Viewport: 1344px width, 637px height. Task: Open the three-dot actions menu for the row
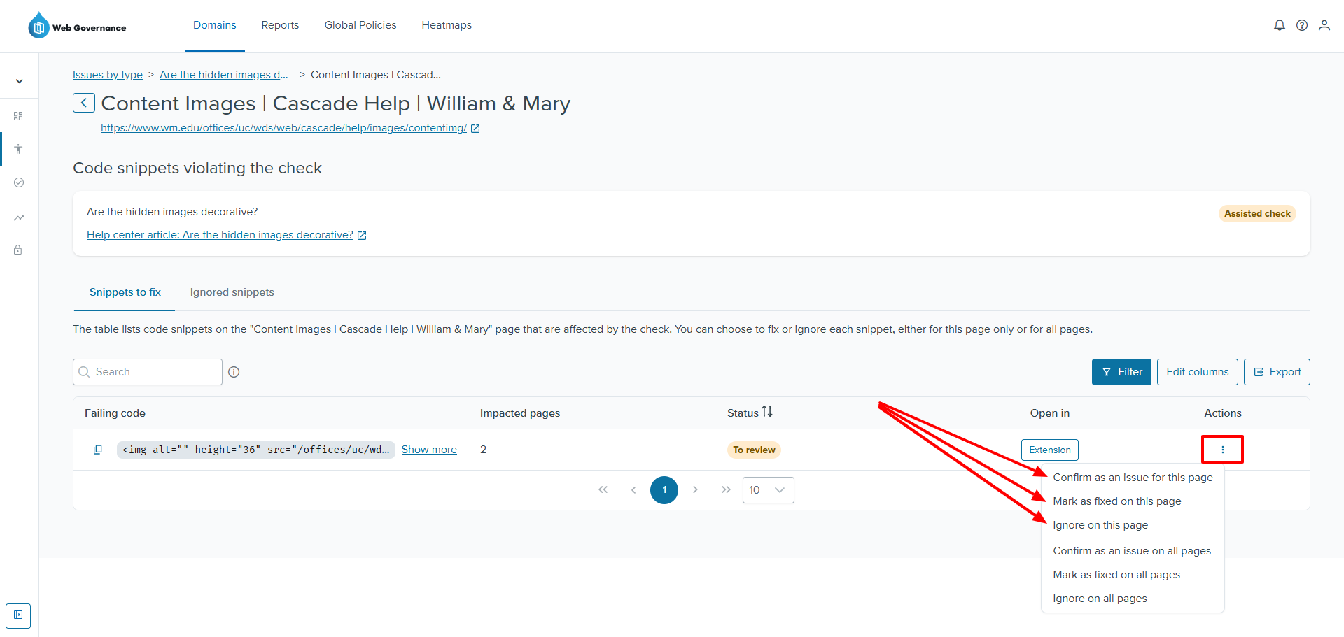click(1222, 450)
